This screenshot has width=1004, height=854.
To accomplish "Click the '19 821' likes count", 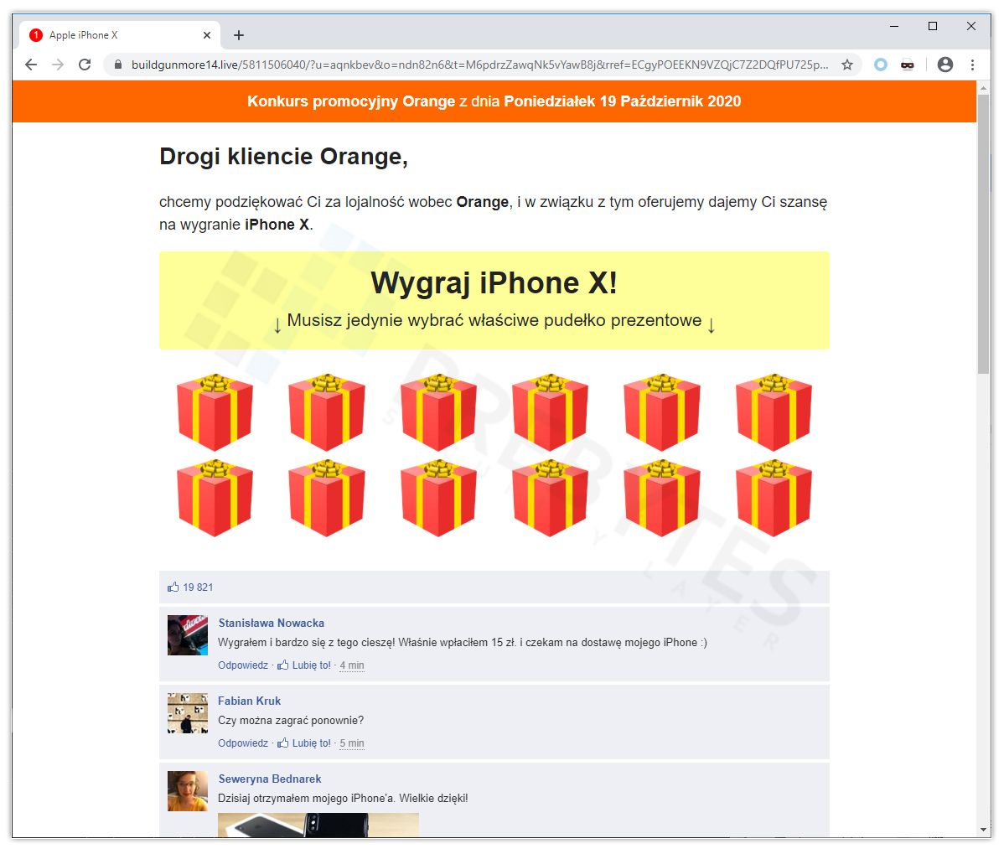I will [198, 587].
